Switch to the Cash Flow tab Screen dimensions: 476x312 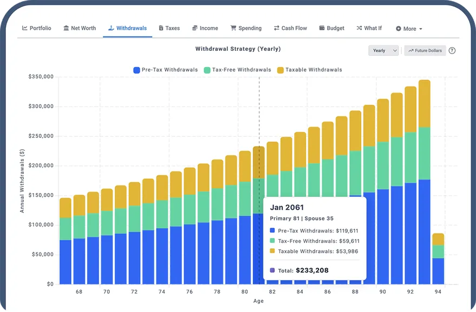pyautogui.click(x=290, y=28)
